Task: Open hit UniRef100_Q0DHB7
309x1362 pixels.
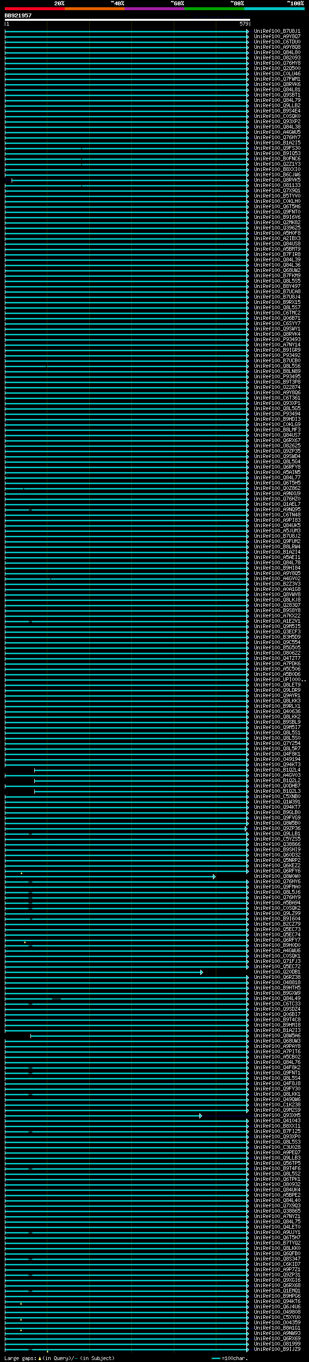Action: [x=277, y=786]
